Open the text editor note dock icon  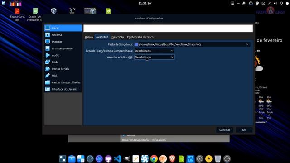pyautogui.click(x=135, y=159)
